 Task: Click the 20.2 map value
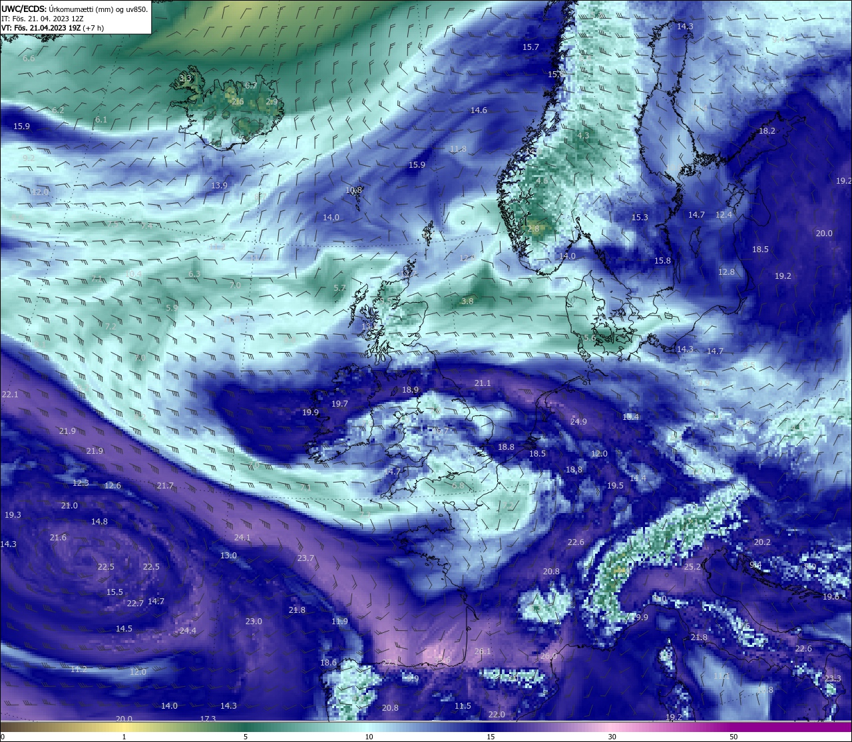(762, 542)
